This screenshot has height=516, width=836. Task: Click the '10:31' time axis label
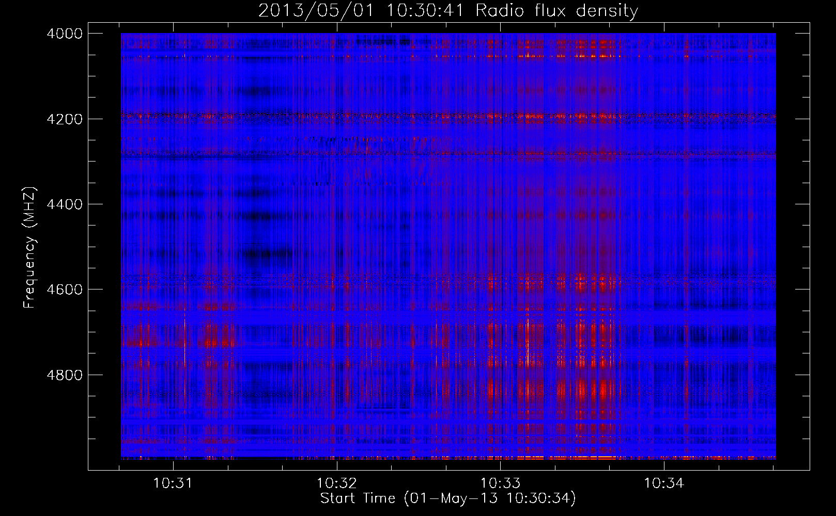pyautogui.click(x=173, y=483)
